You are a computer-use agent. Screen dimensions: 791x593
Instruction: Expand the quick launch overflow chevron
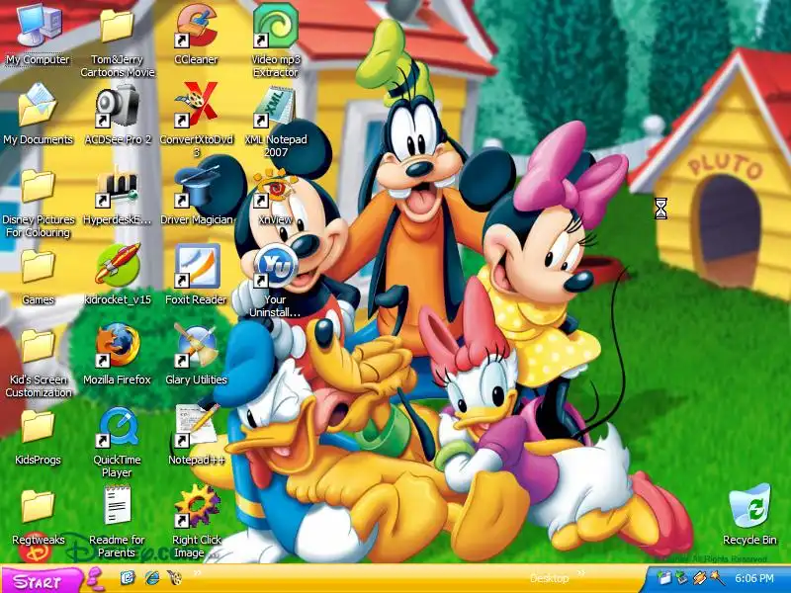tap(197, 573)
